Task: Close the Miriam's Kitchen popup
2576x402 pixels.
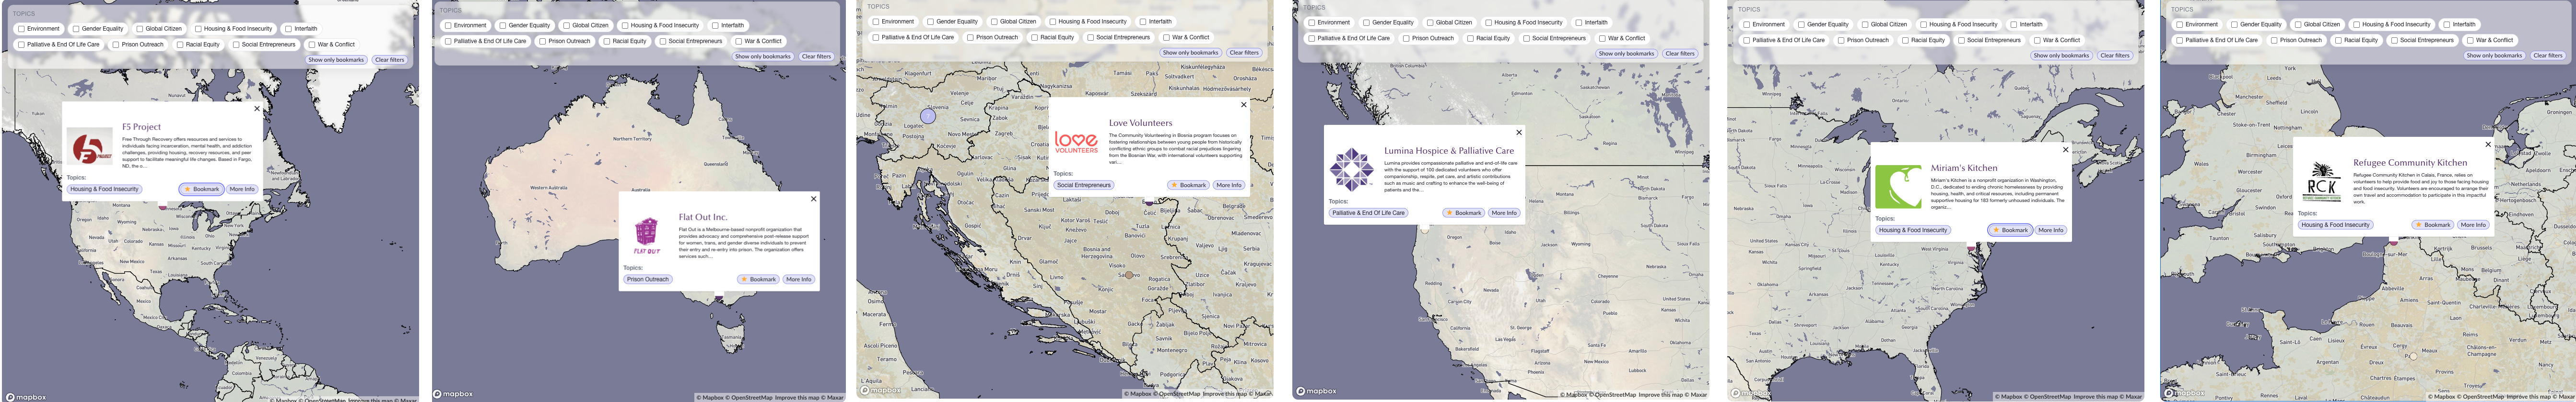Action: click(2066, 150)
